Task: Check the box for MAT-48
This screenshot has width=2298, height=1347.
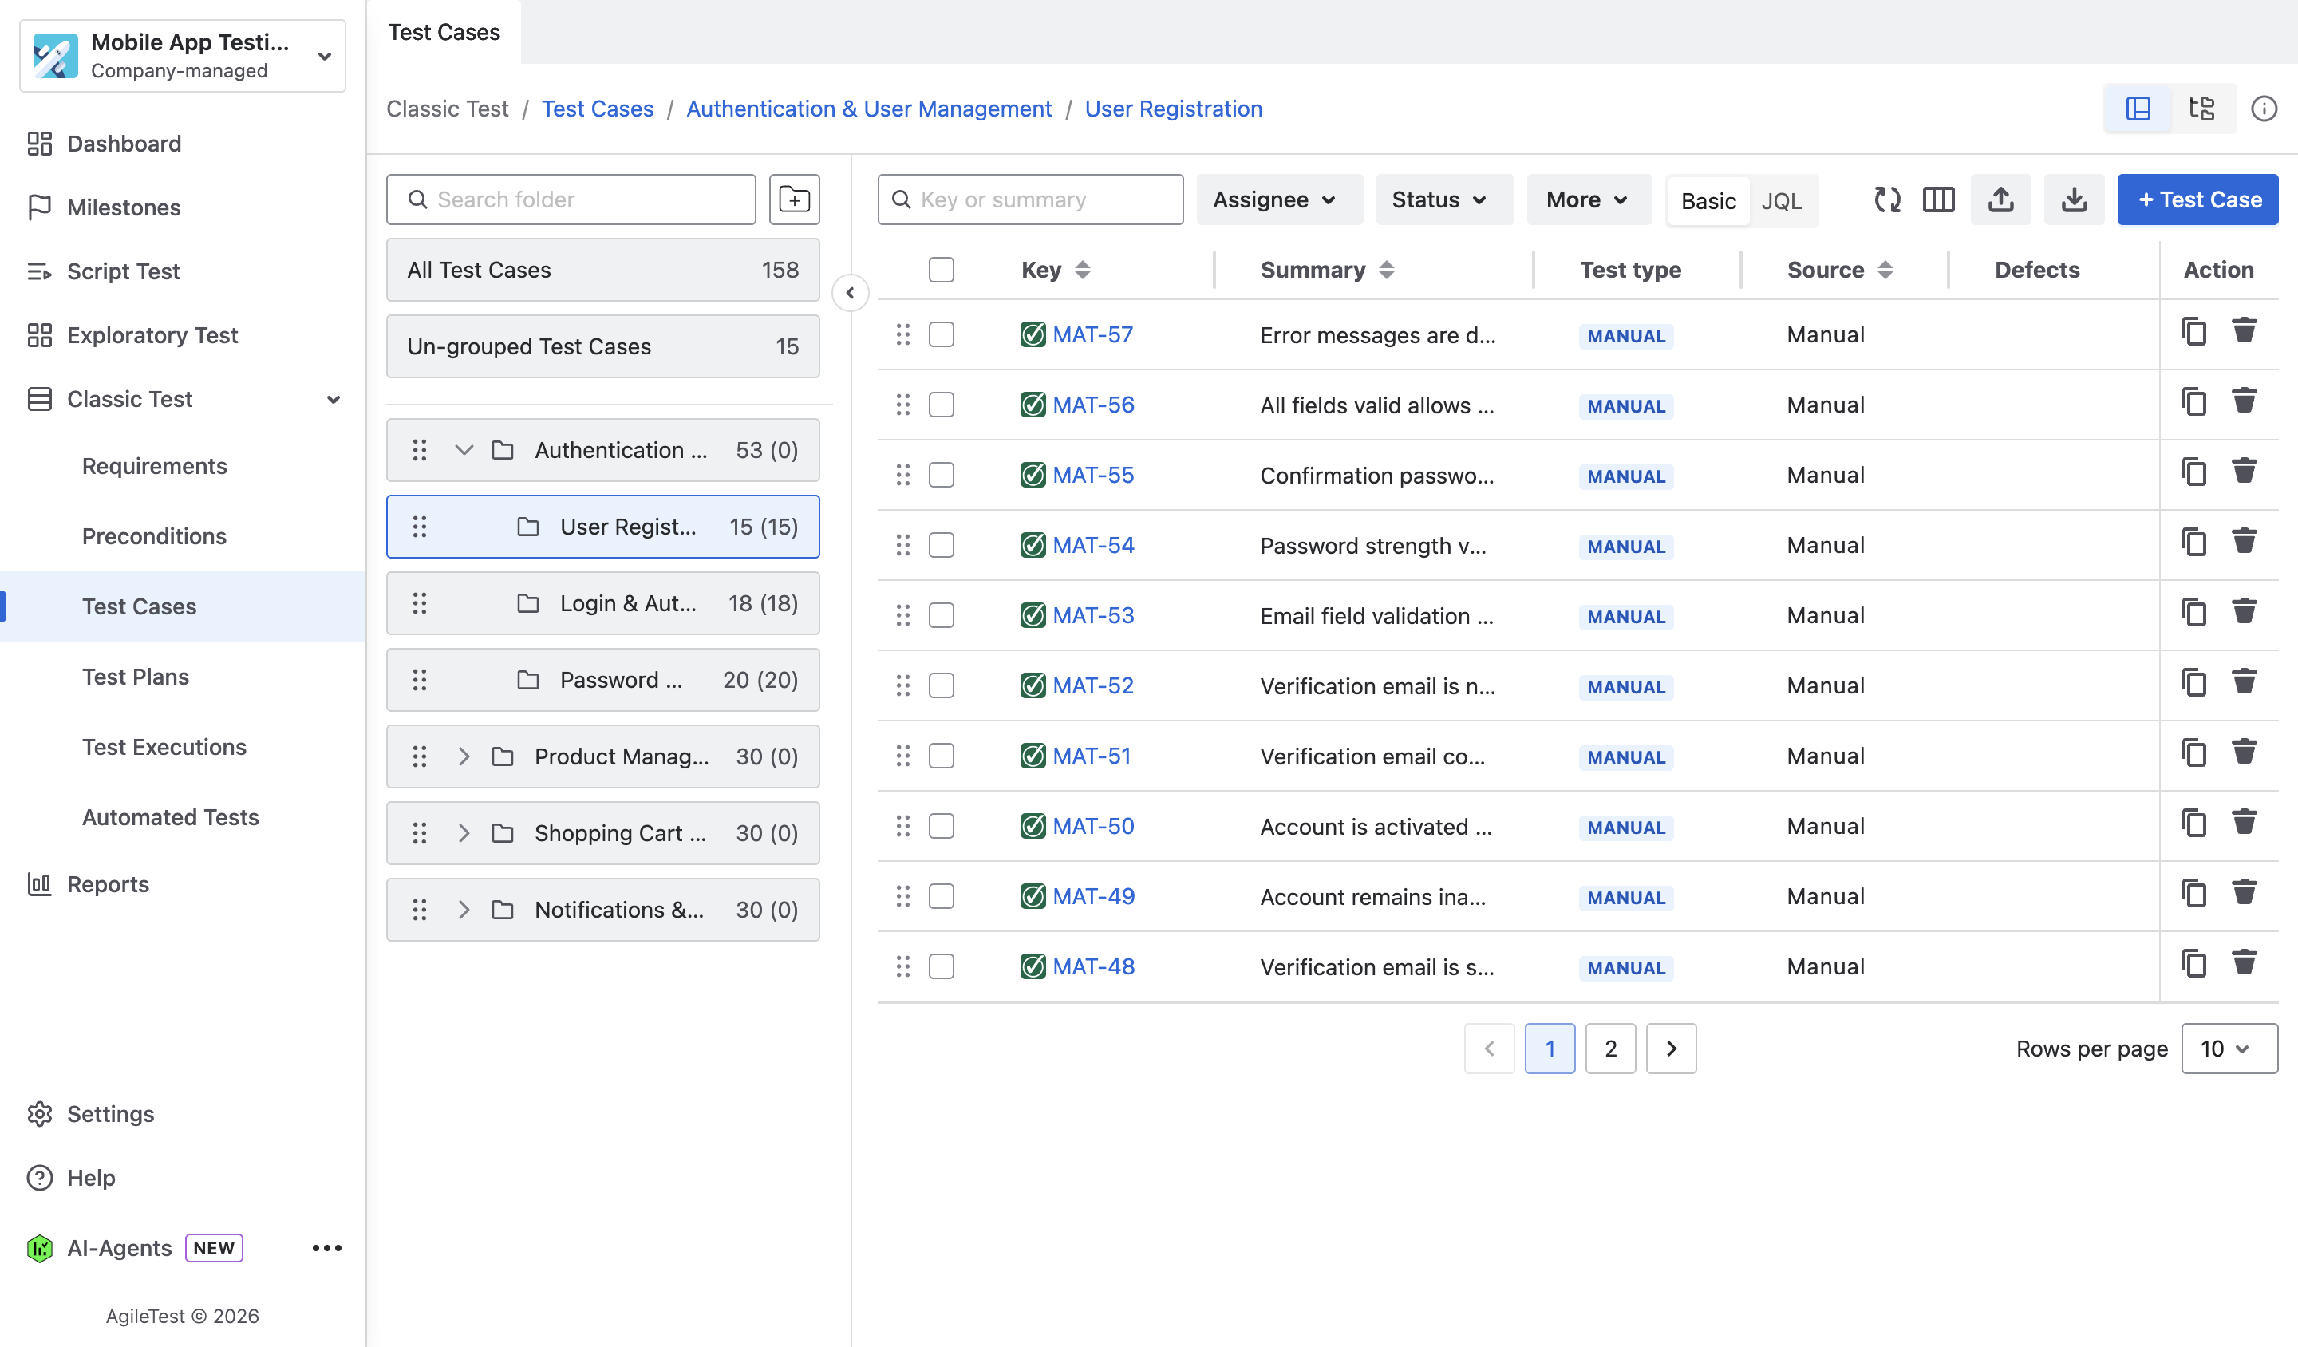Action: tap(941, 966)
